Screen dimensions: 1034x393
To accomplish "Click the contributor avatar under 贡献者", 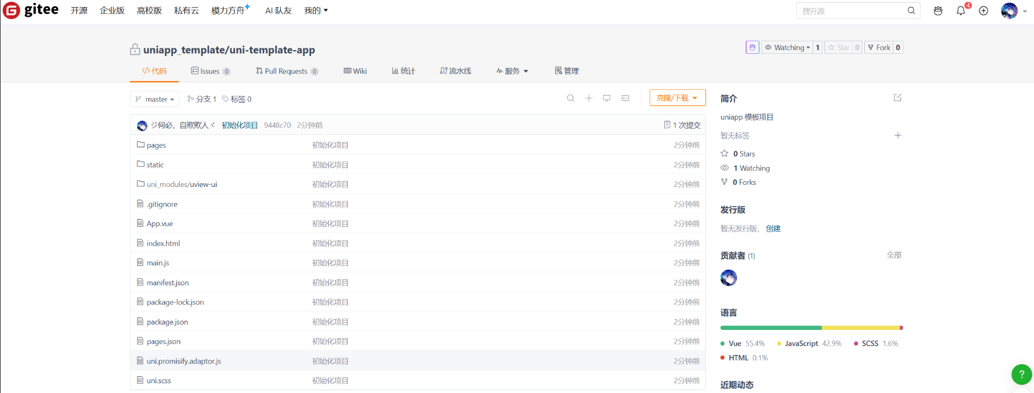I will [729, 278].
